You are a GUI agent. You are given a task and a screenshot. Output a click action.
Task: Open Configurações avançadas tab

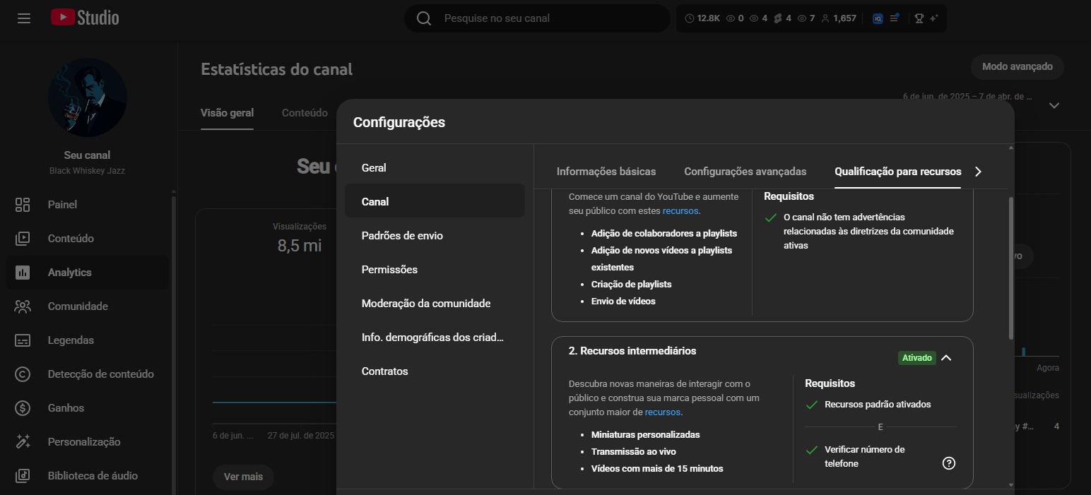coord(745,172)
